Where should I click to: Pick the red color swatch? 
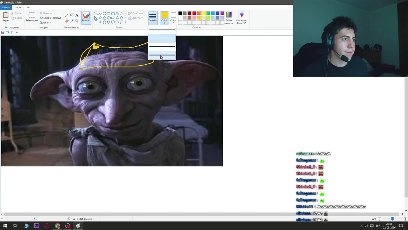(194, 13)
